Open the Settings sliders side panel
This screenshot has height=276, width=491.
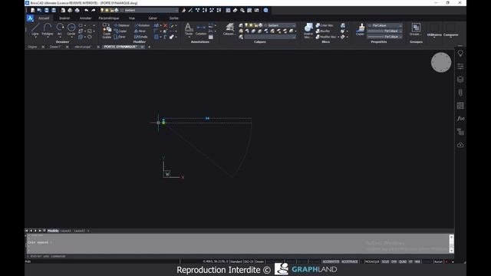pos(460,67)
